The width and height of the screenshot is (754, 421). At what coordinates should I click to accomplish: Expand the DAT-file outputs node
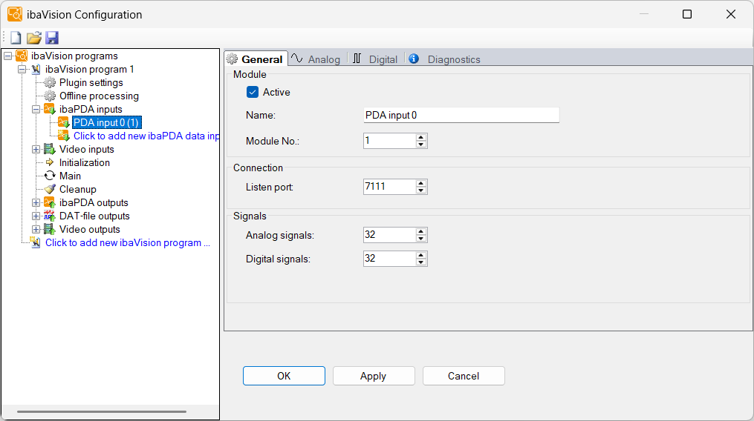(x=36, y=216)
